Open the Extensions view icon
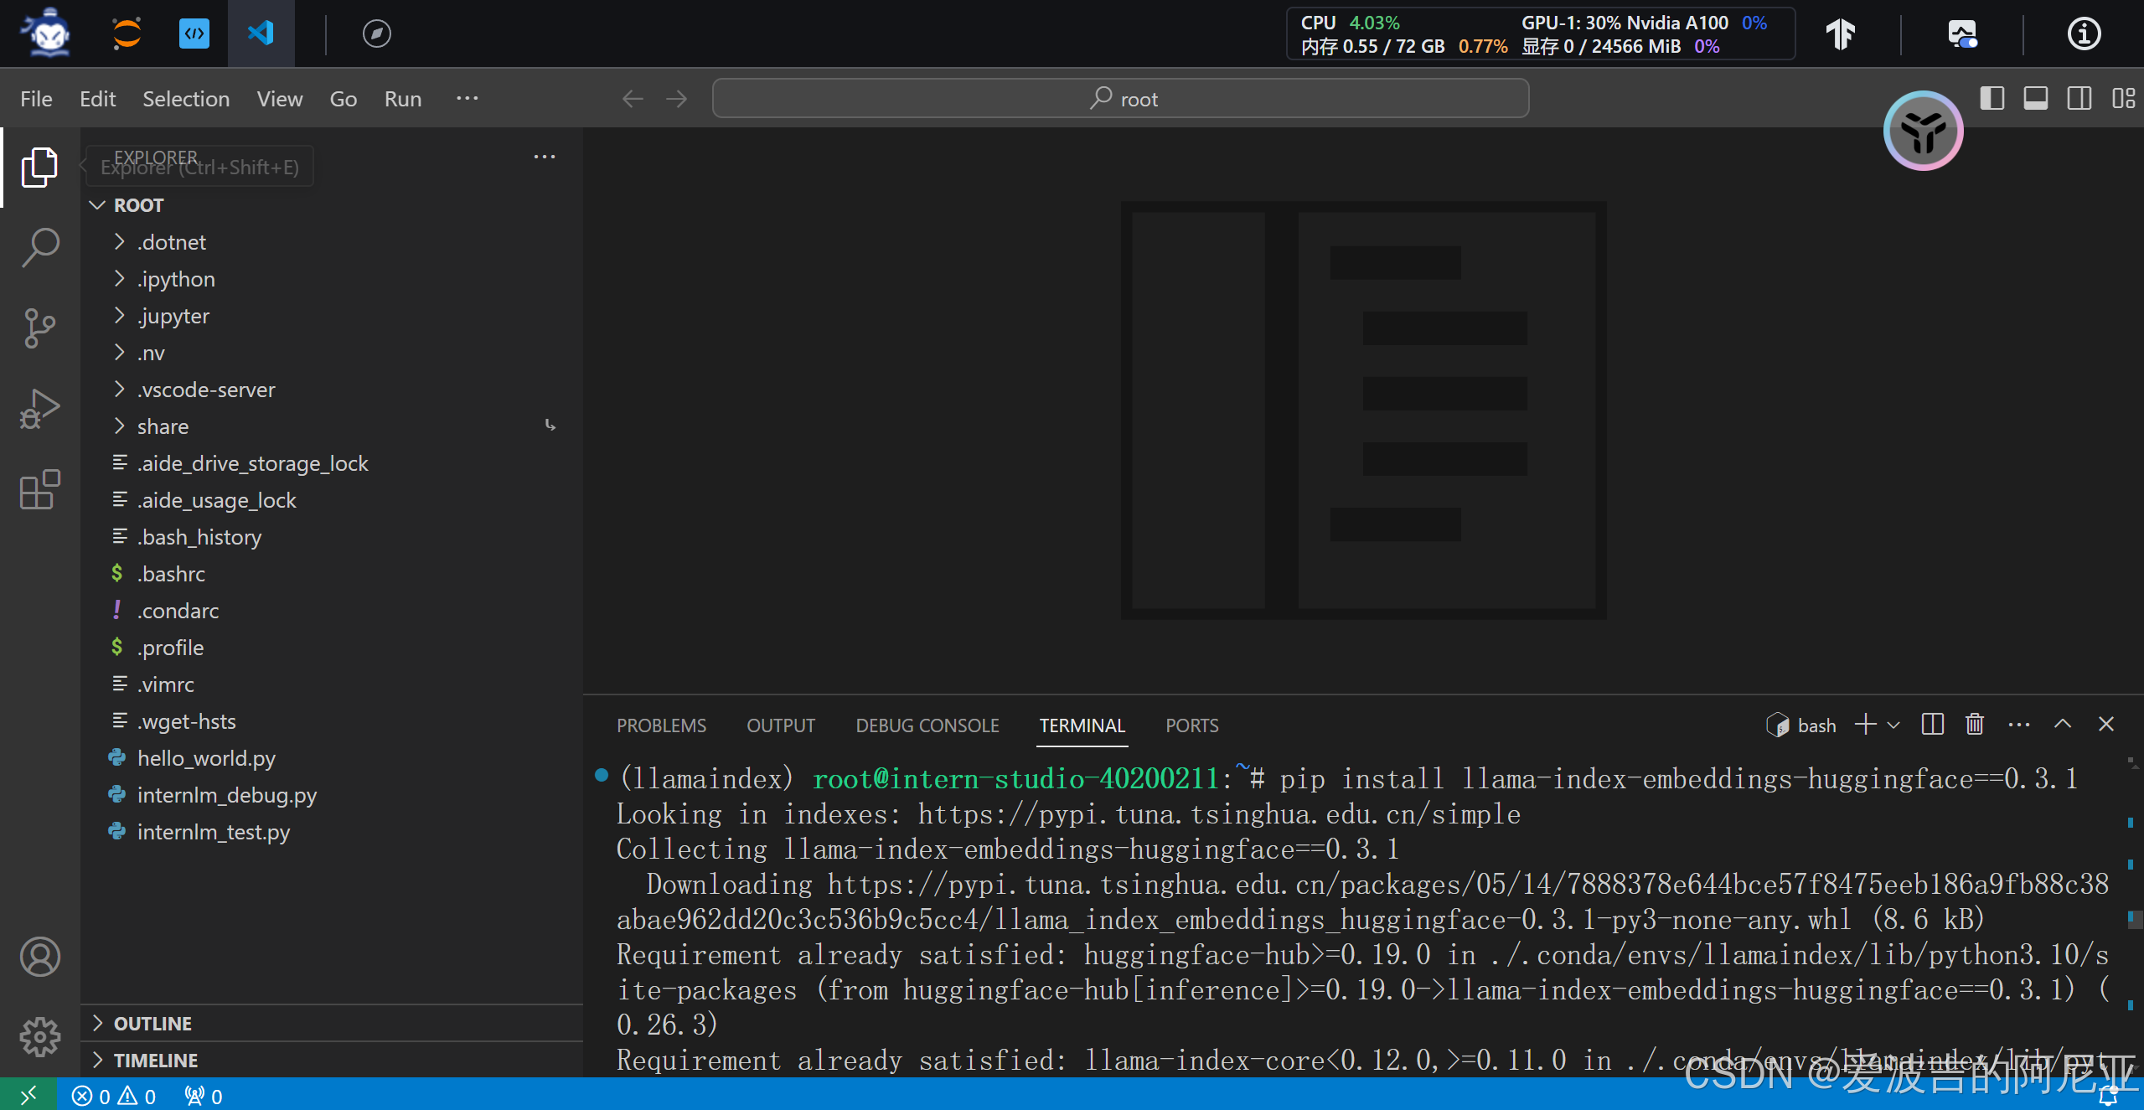The height and width of the screenshot is (1110, 2144). 39,489
